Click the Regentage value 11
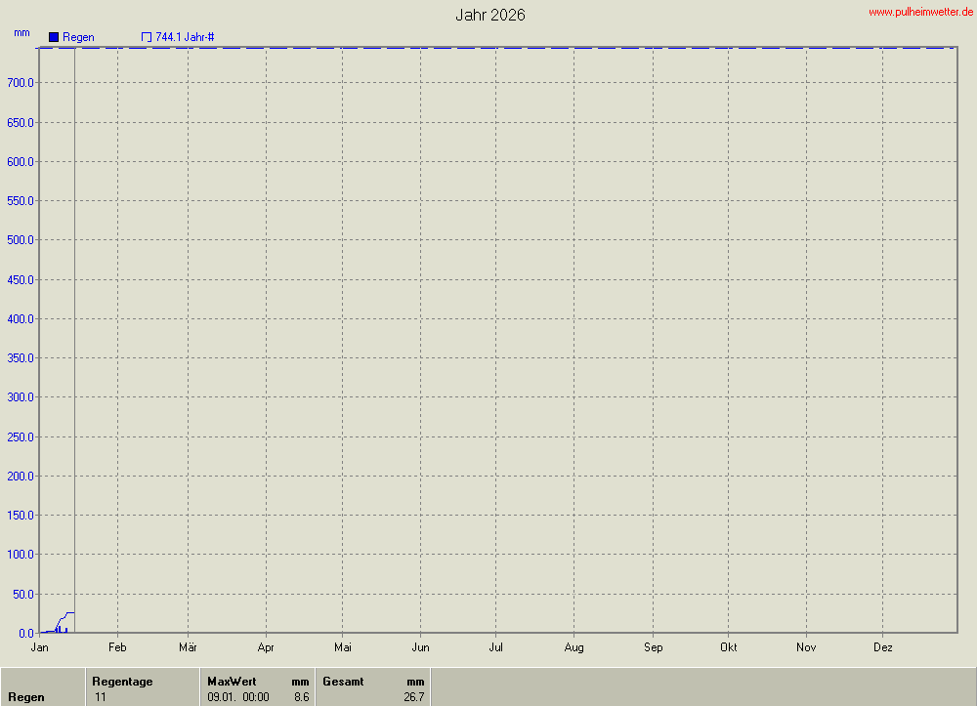The image size is (977, 706). [101, 697]
